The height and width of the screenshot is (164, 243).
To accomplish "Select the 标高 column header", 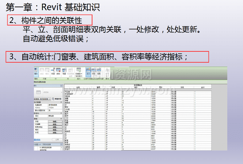I will point(113,87).
